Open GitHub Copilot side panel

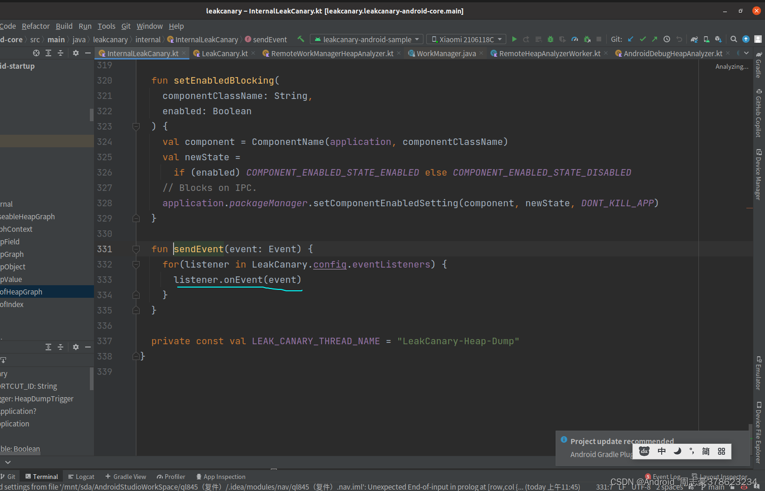pyautogui.click(x=758, y=113)
